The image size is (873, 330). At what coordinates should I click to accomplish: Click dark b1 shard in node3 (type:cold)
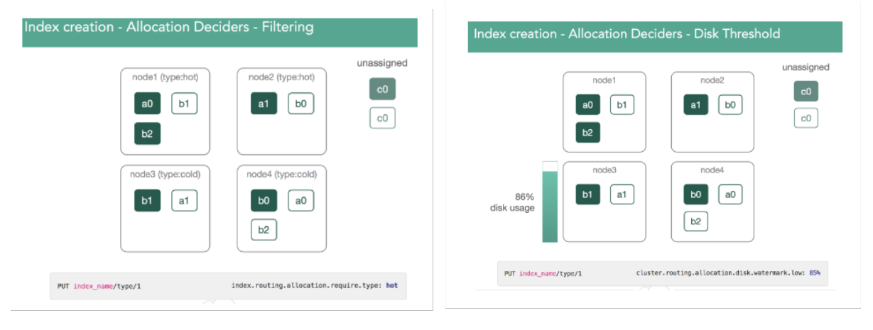[x=147, y=201]
